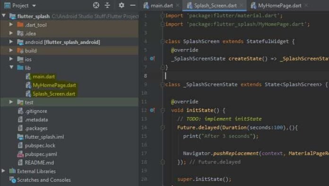Click the android module folder icon
The image size is (329, 186).
coord(20,42)
